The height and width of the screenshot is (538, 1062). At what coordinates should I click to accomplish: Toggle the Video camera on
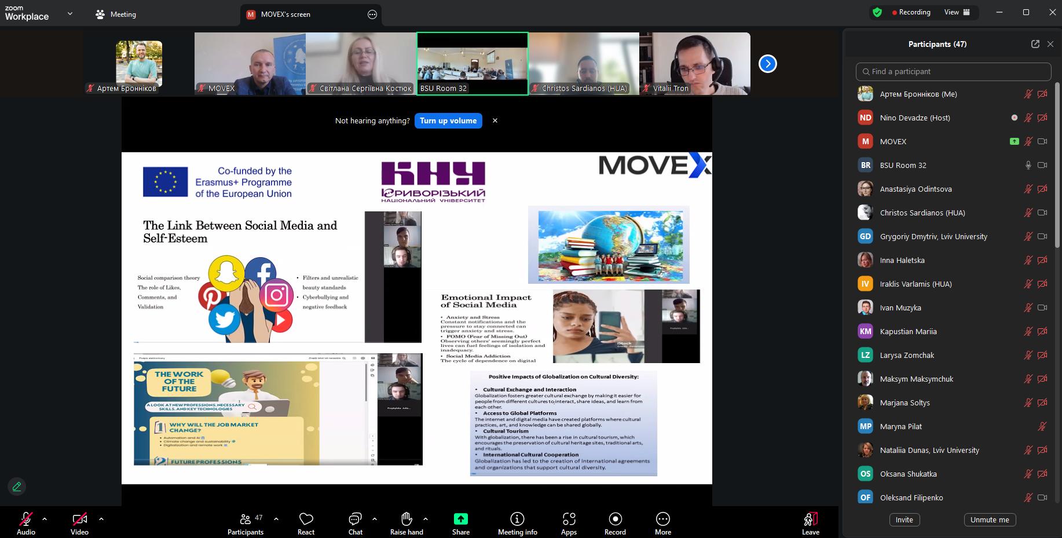pos(79,519)
